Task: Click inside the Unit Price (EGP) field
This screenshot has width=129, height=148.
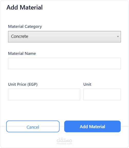Action: 44,94
